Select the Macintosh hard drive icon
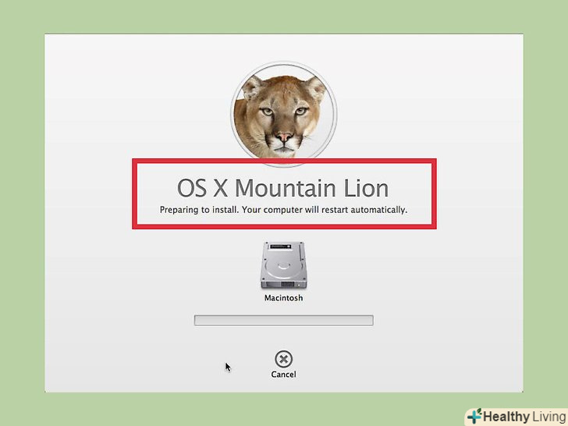Image resolution: width=568 pixels, height=426 pixels. 284,265
